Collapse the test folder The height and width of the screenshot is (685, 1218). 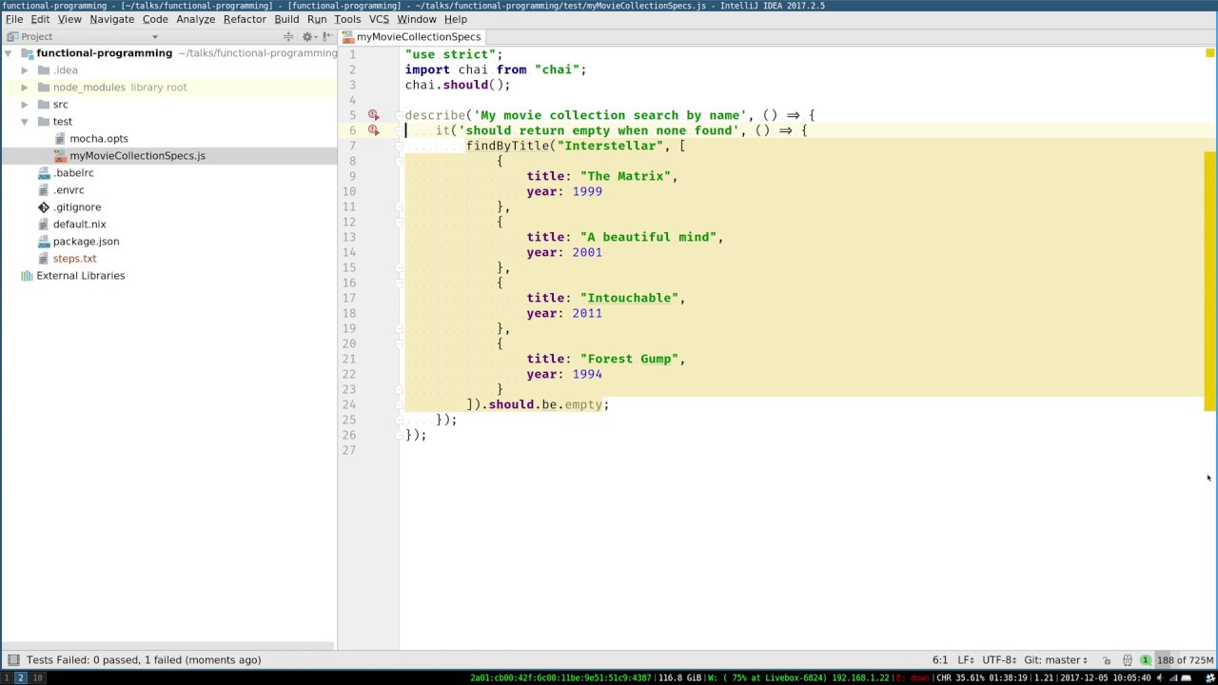pyautogui.click(x=26, y=122)
